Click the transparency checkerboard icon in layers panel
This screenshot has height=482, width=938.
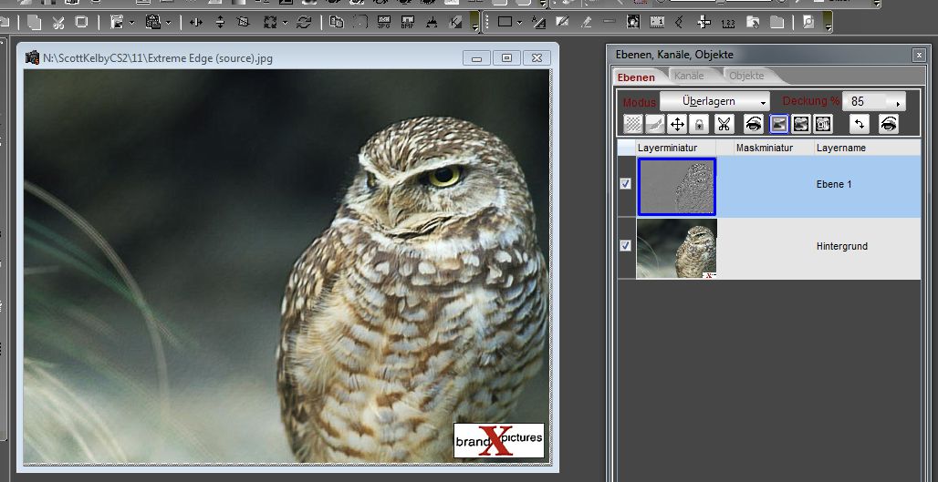(x=632, y=124)
